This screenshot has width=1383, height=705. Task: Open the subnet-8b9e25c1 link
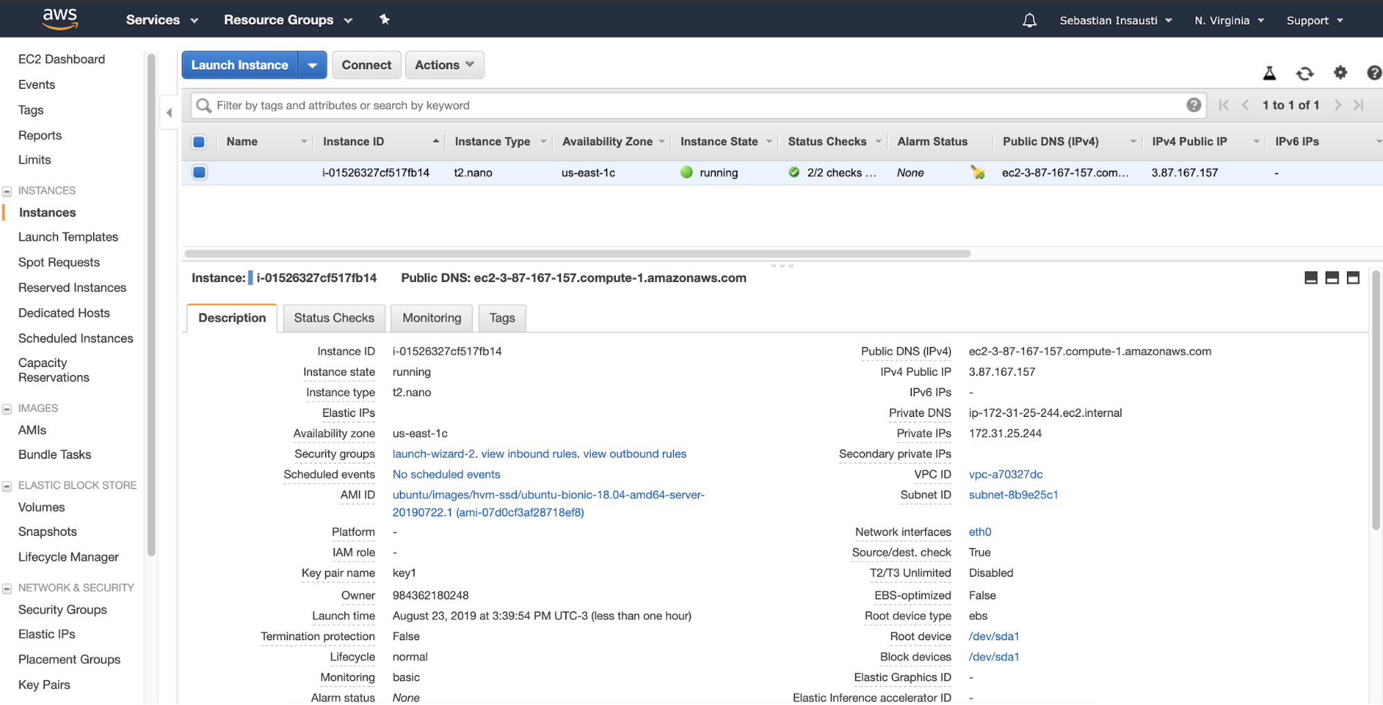pyautogui.click(x=1014, y=495)
